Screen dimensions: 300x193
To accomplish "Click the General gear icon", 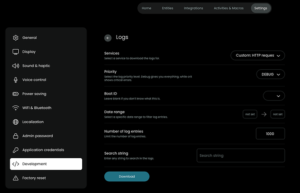I will pyautogui.click(x=16, y=38).
